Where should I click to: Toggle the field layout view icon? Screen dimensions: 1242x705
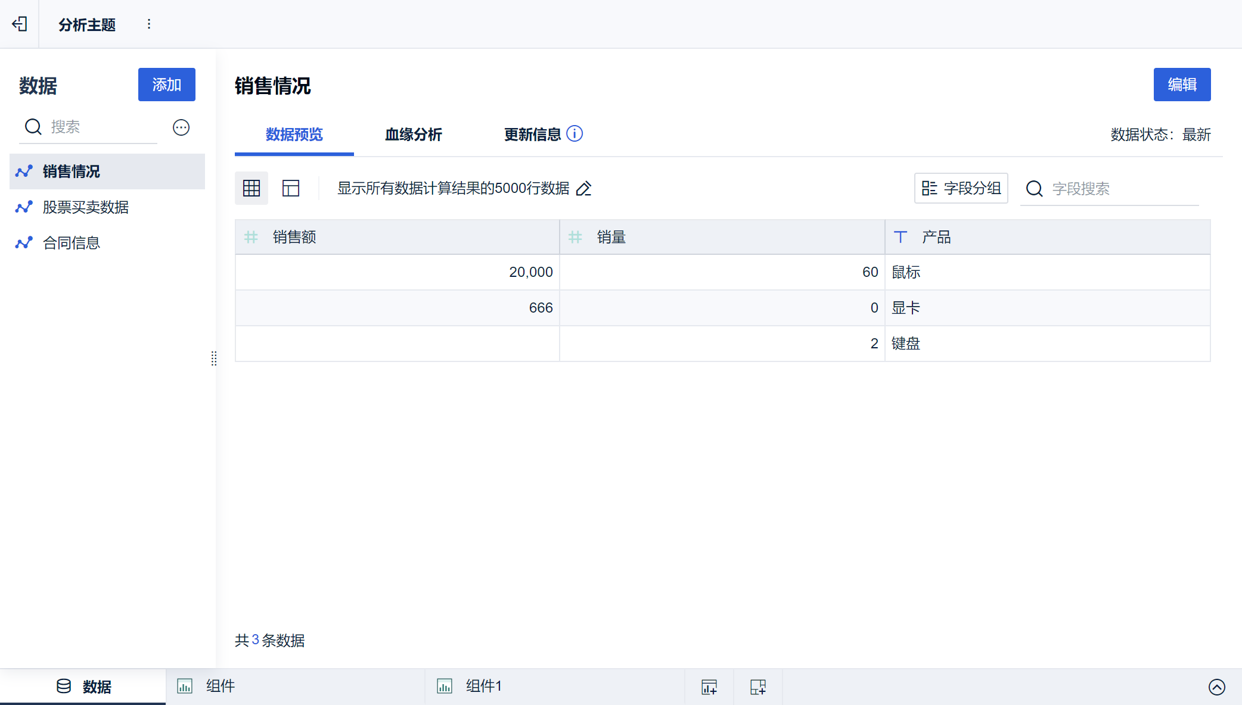tap(291, 189)
